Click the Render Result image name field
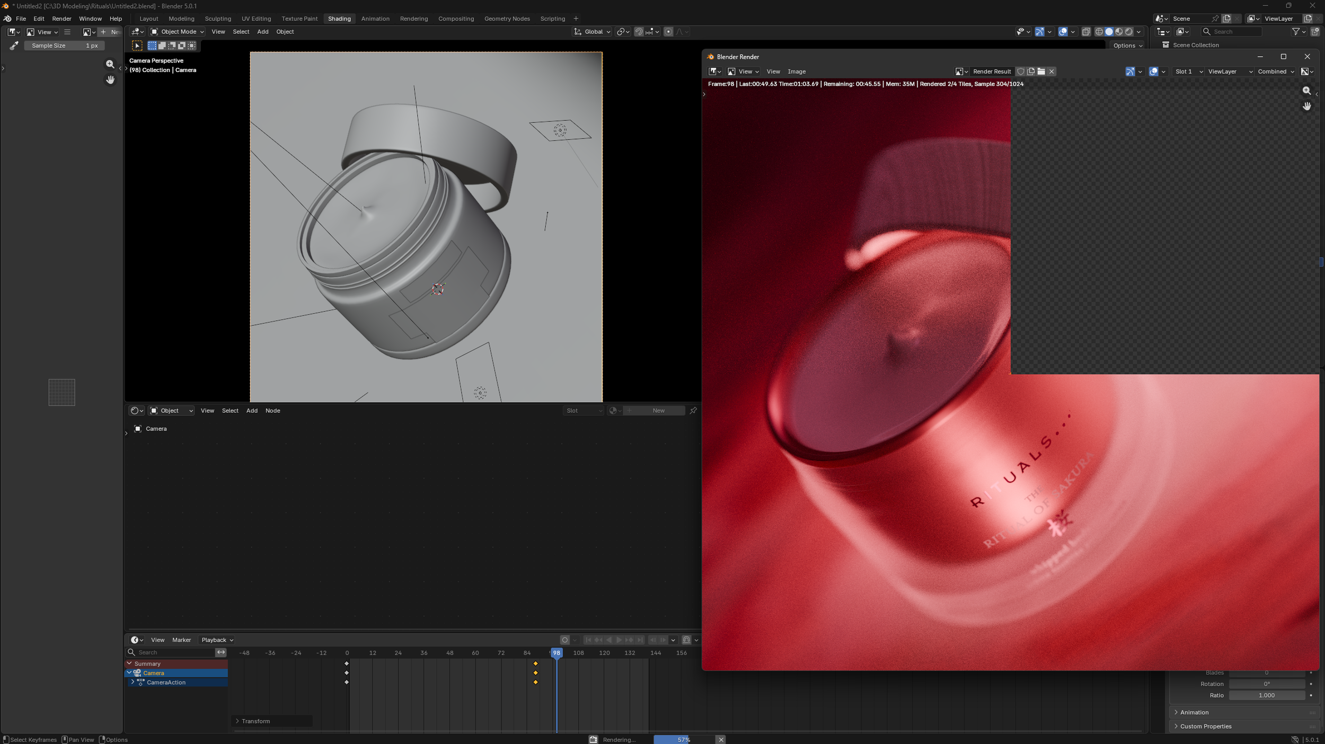This screenshot has height=744, width=1325. click(x=992, y=72)
